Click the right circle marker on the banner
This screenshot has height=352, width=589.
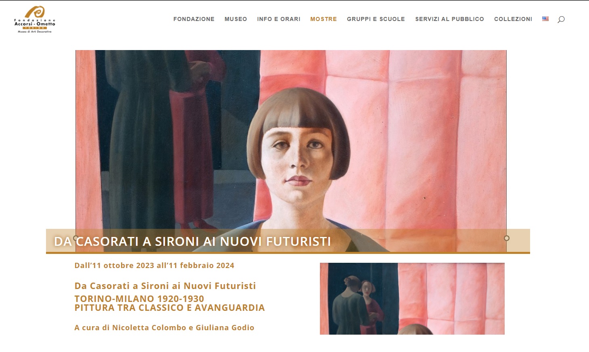(x=507, y=238)
